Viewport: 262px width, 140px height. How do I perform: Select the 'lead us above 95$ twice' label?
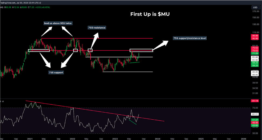[58, 23]
